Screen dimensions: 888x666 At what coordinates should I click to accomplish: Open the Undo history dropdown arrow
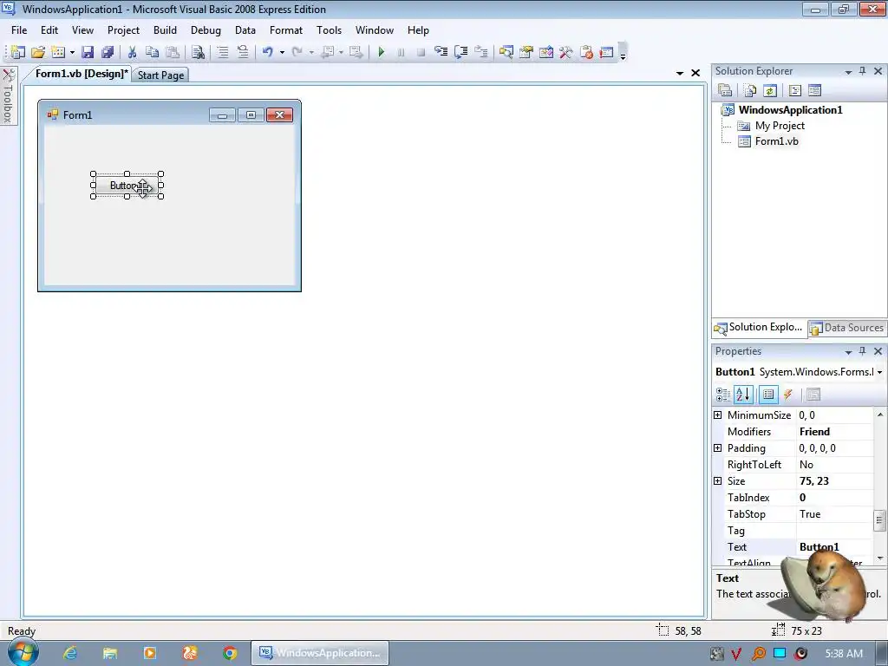click(282, 53)
